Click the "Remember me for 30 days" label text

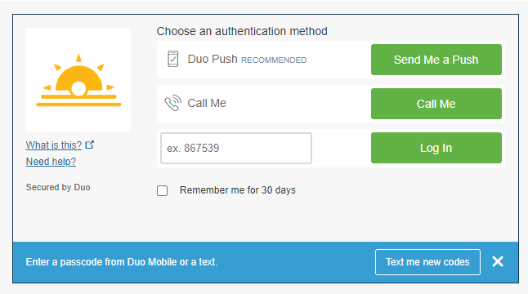tap(238, 190)
